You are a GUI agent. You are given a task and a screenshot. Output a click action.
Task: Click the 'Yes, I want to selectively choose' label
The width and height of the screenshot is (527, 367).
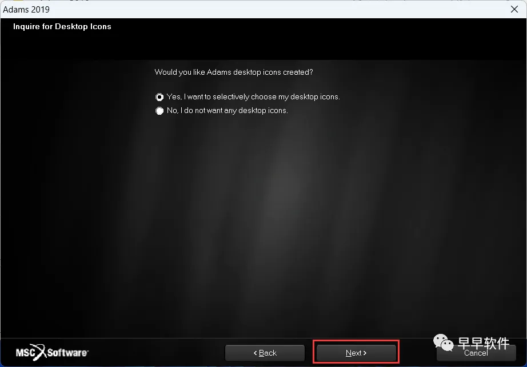253,97
